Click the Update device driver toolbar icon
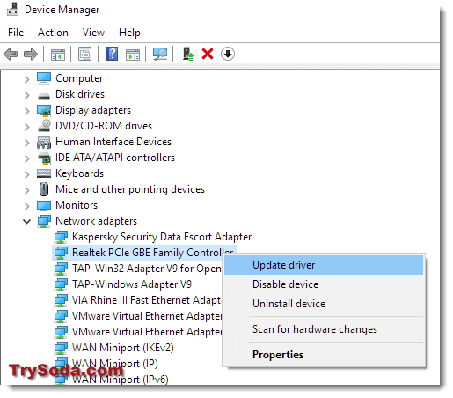Viewport: 453px width, 398px height. coord(188,54)
